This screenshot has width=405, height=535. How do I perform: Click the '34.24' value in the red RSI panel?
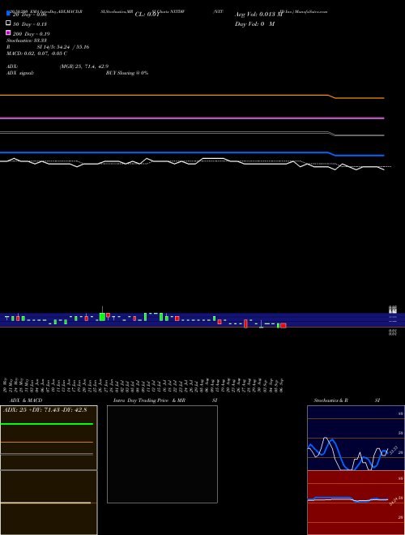point(394,501)
